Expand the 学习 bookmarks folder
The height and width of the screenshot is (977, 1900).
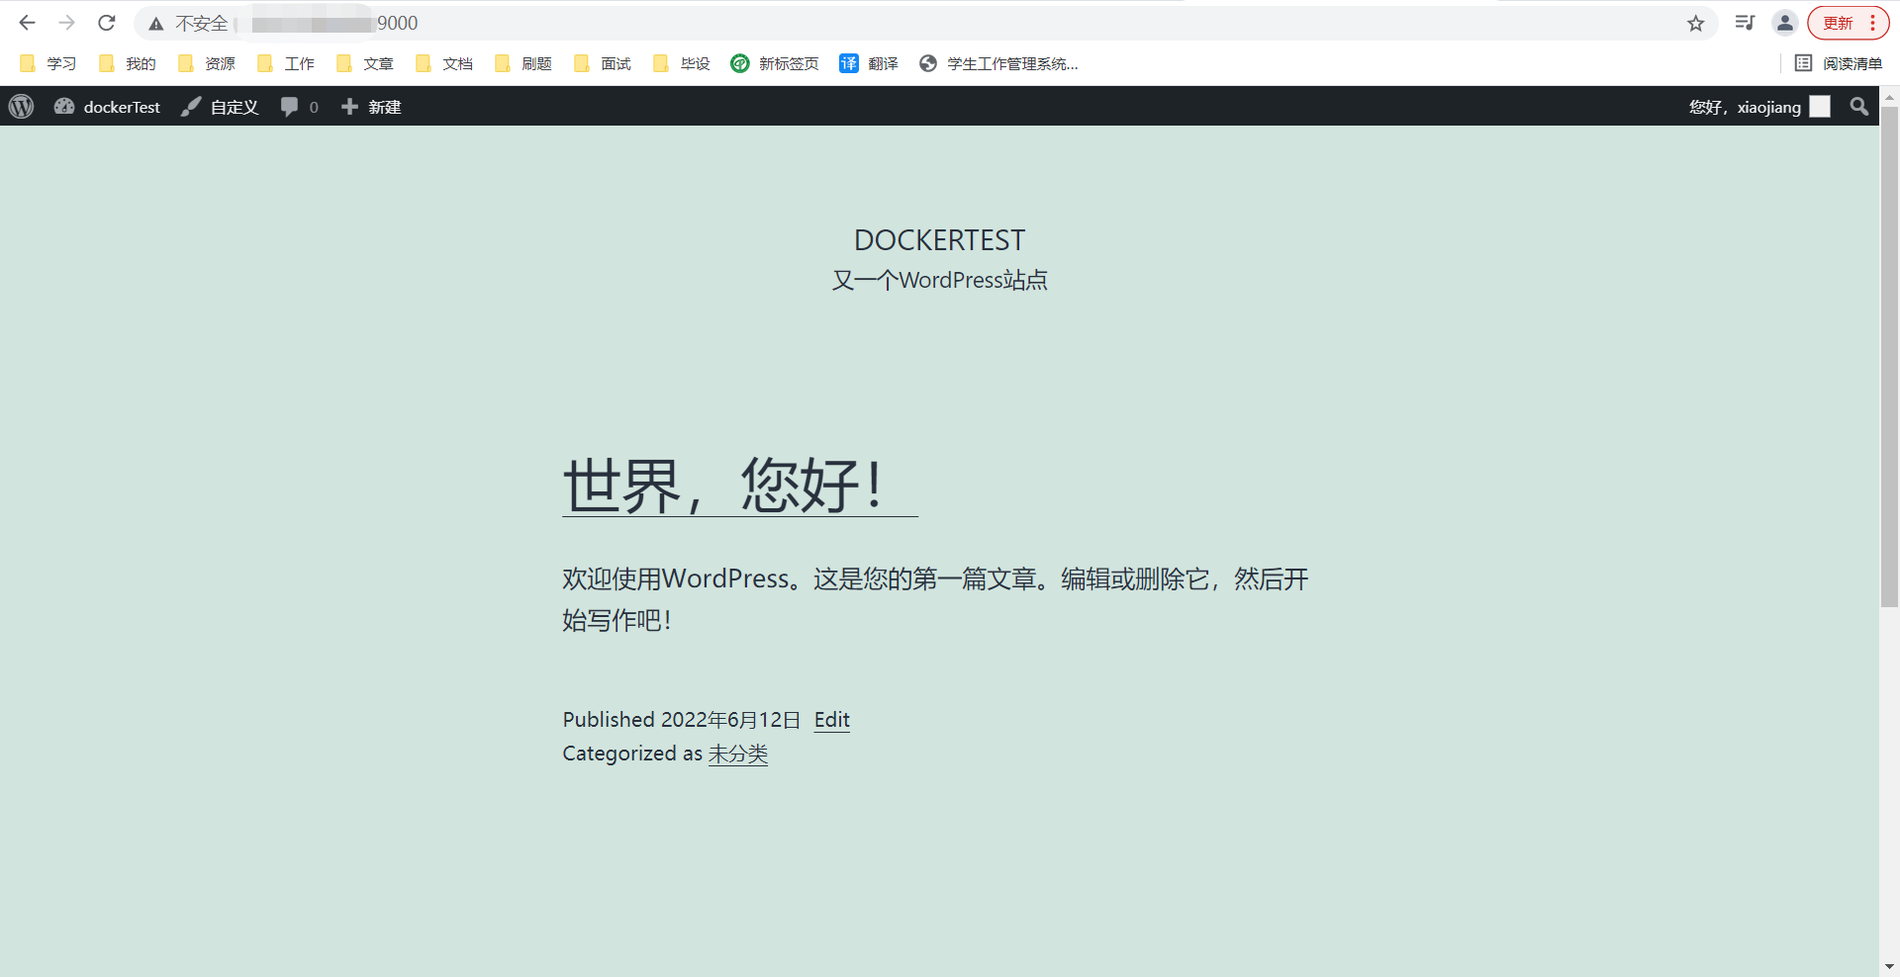point(48,63)
